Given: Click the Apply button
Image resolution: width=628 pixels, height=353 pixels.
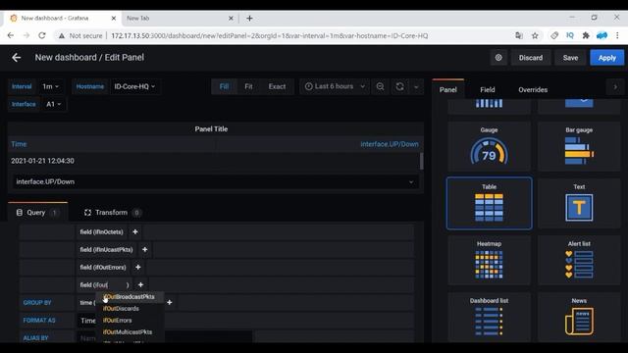Looking at the screenshot, I should (607, 58).
